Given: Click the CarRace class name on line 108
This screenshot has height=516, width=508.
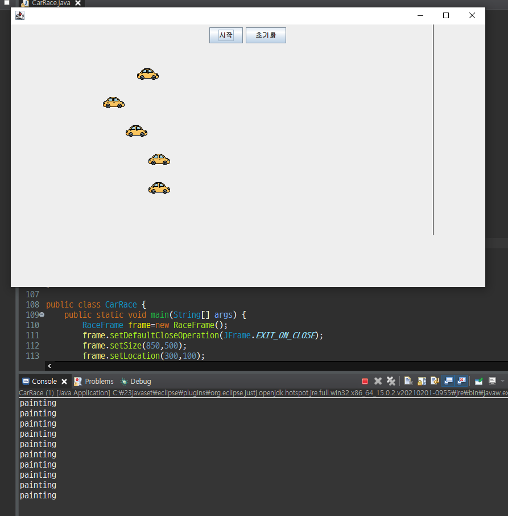Looking at the screenshot, I should point(121,304).
